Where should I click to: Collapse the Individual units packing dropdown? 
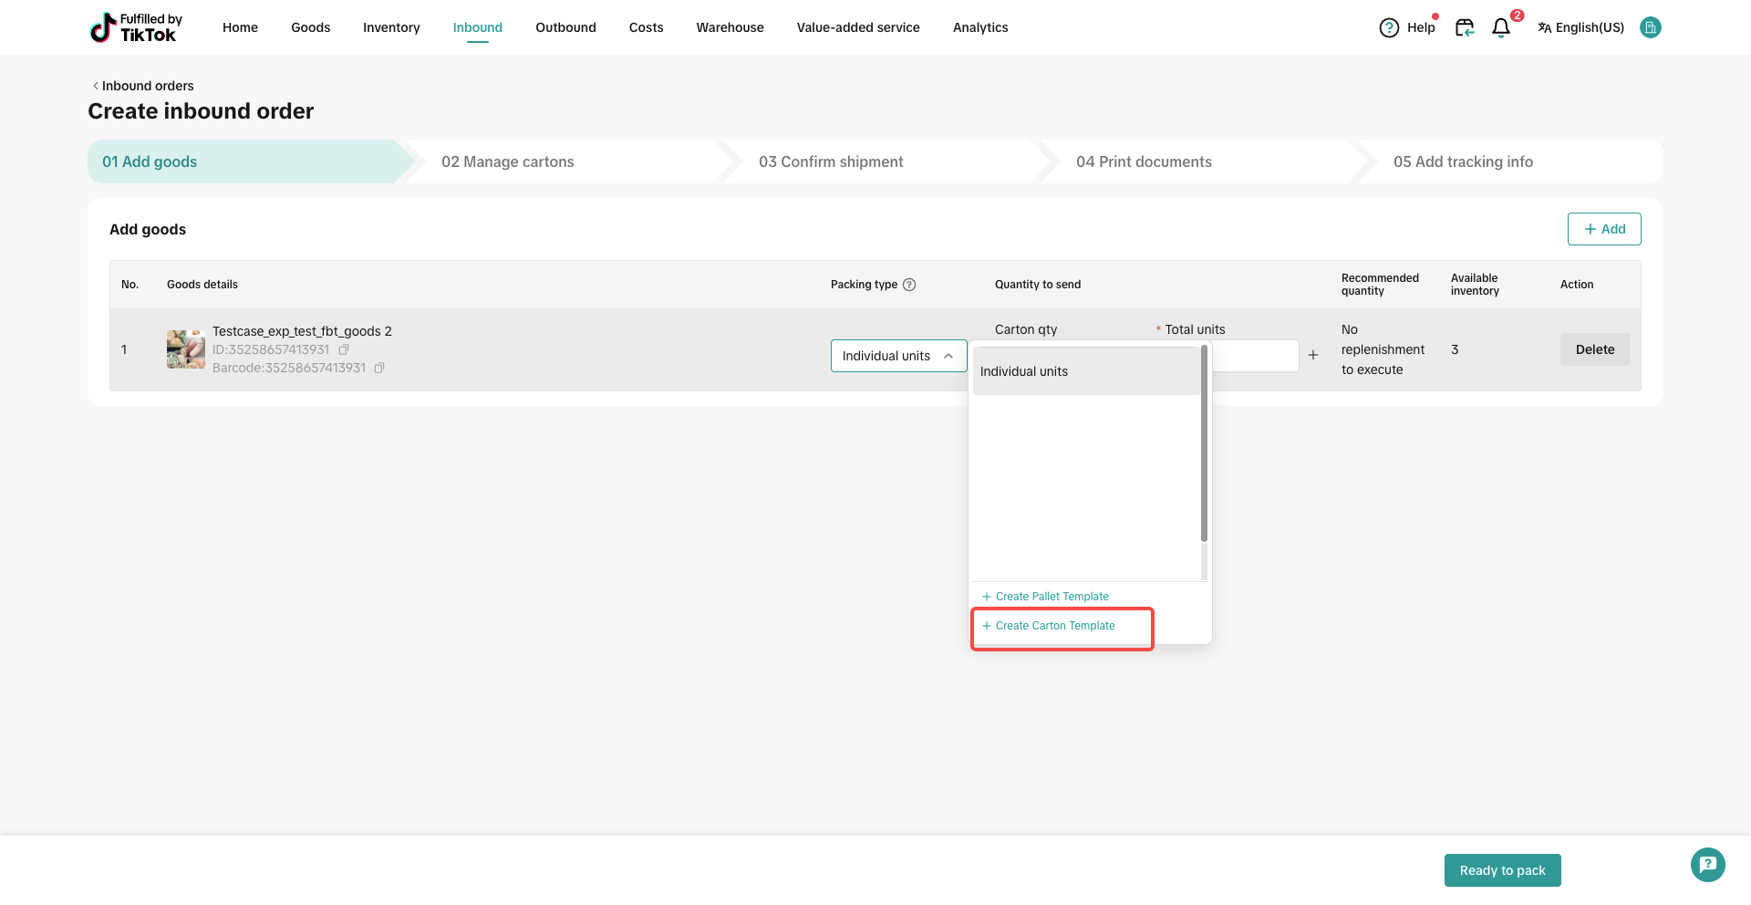(x=948, y=356)
